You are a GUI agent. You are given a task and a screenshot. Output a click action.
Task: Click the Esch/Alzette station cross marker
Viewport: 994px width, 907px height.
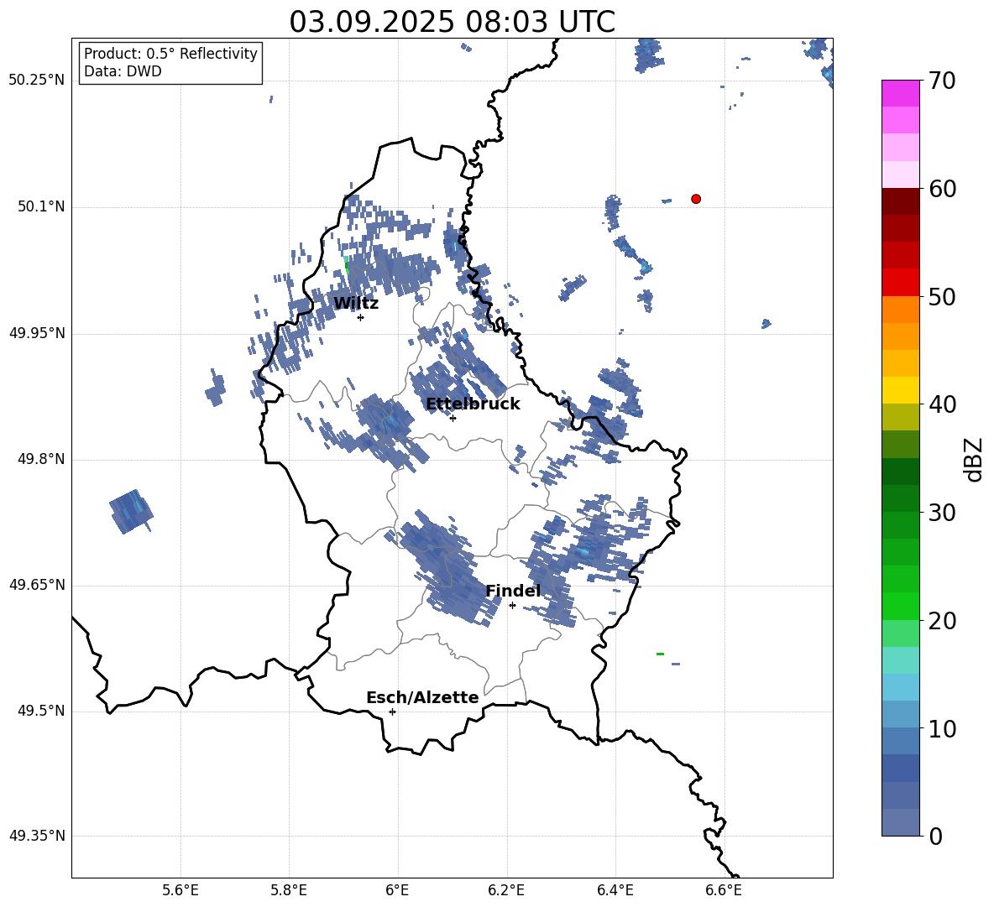(392, 712)
